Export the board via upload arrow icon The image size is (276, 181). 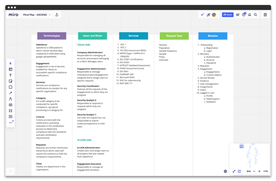pyautogui.click(x=56, y=15)
